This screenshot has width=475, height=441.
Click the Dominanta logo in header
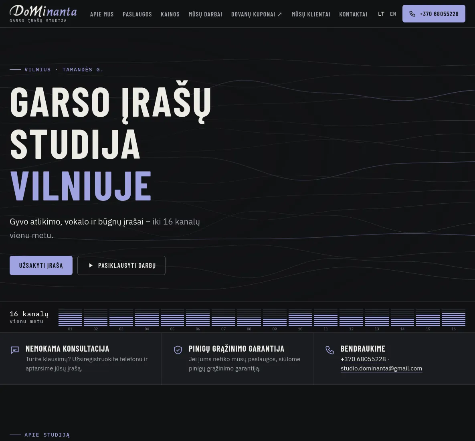pos(43,14)
